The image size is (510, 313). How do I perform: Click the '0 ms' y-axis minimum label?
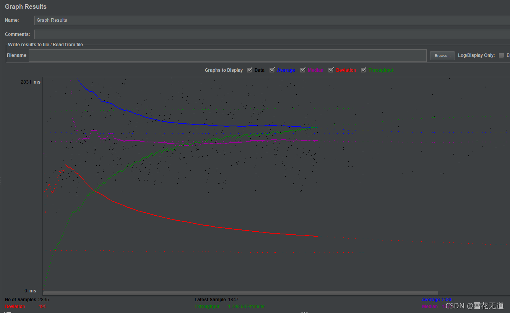30,291
